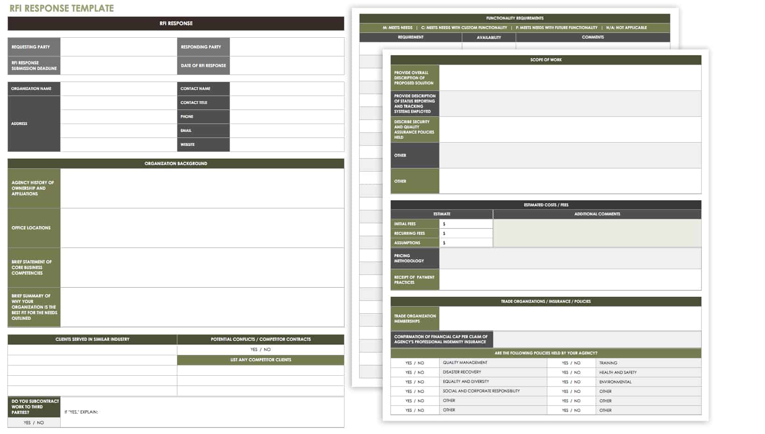
Task: Click the Office Locations text area
Action: pyautogui.click(x=202, y=228)
